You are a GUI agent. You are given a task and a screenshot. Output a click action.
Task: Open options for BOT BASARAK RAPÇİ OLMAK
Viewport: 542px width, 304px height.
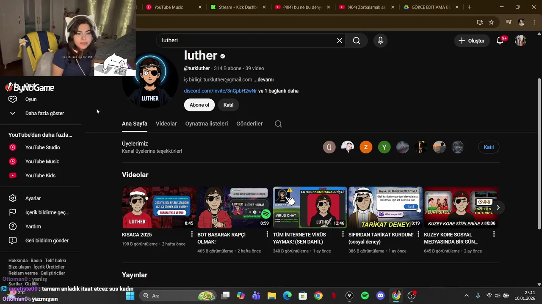tap(267, 234)
